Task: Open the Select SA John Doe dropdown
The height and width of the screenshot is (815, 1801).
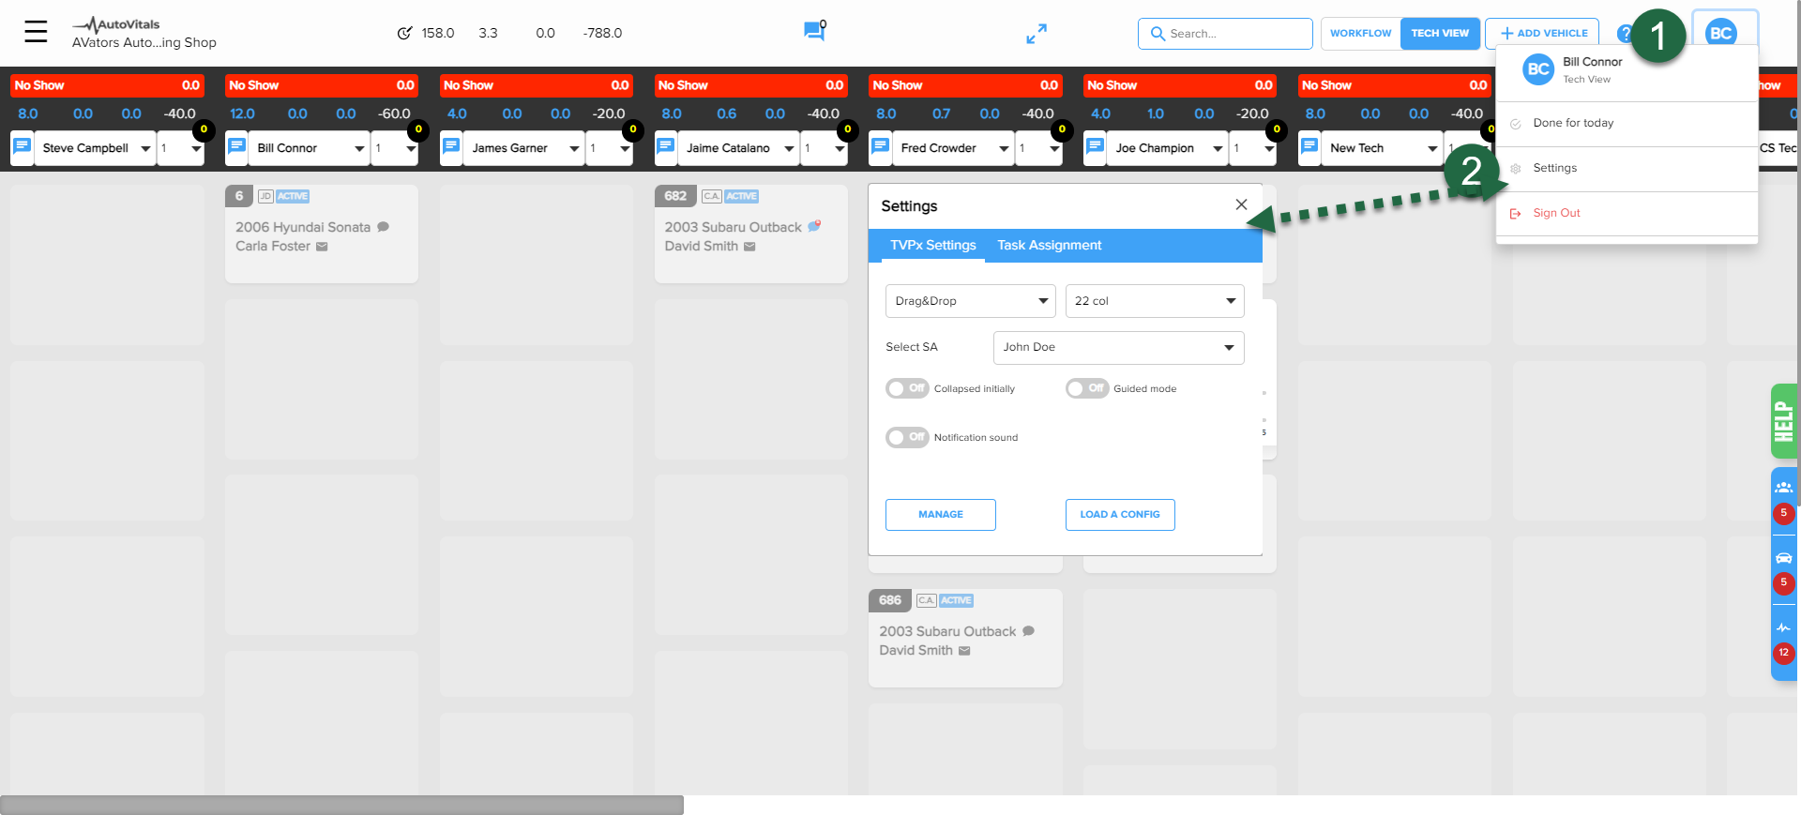Action: point(1118,347)
